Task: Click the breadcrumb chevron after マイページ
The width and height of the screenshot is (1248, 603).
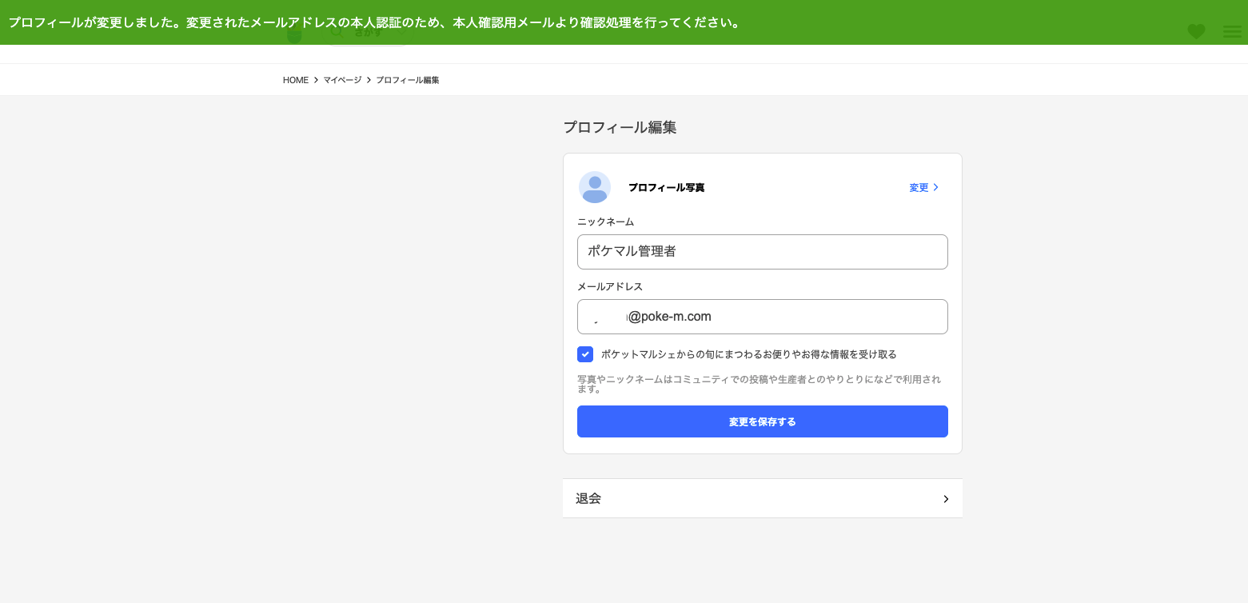Action: [368, 80]
